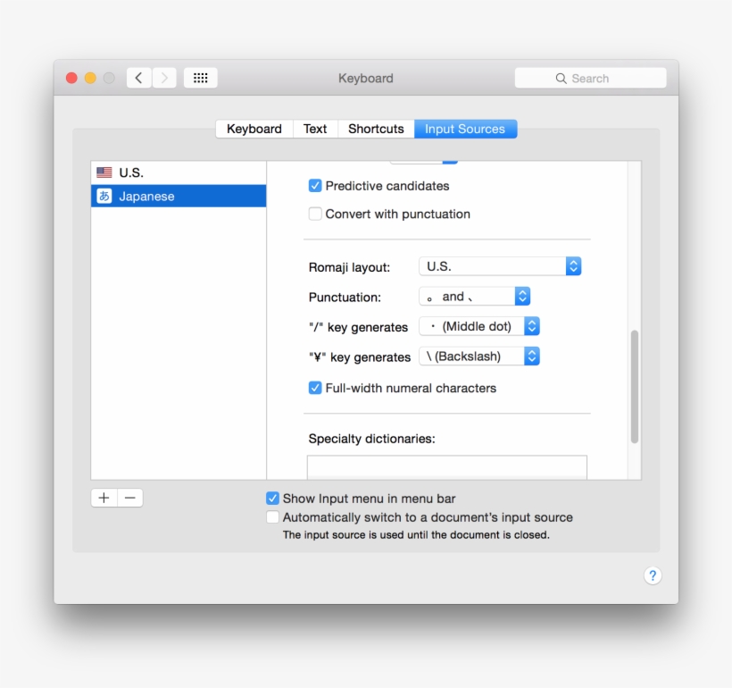The width and height of the screenshot is (732, 688).
Task: Disable Predictive candidates
Action: pyautogui.click(x=315, y=186)
